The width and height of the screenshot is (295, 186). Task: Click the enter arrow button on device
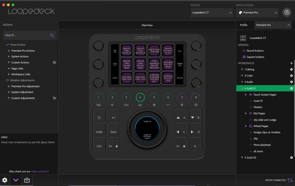click(114, 115)
